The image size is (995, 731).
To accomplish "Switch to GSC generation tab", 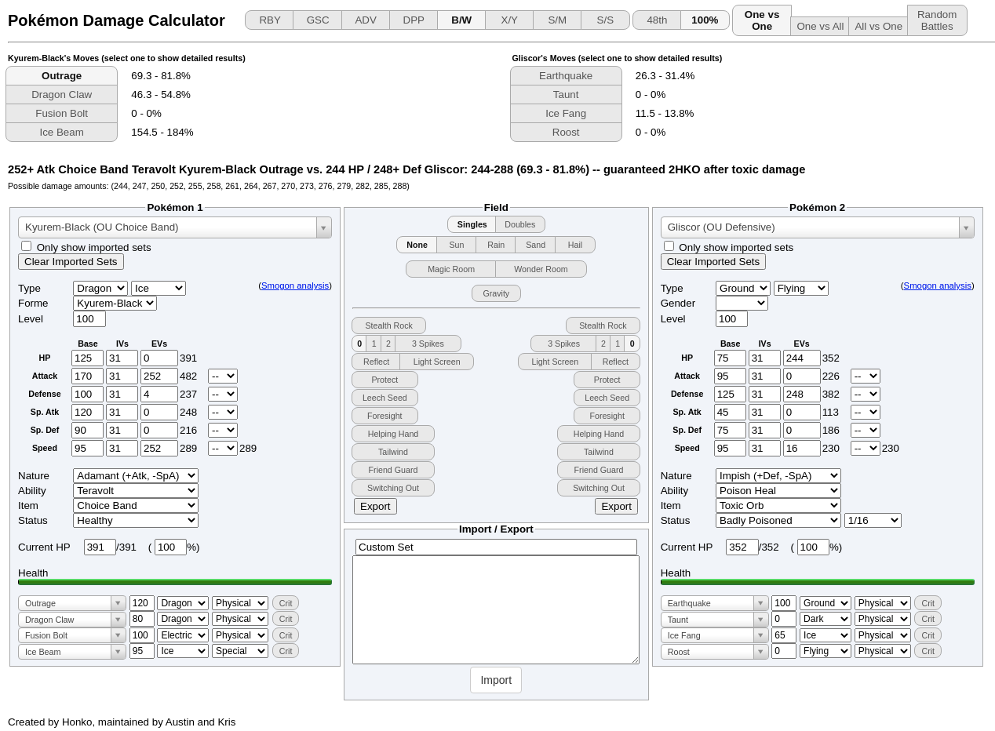I will click(x=318, y=20).
